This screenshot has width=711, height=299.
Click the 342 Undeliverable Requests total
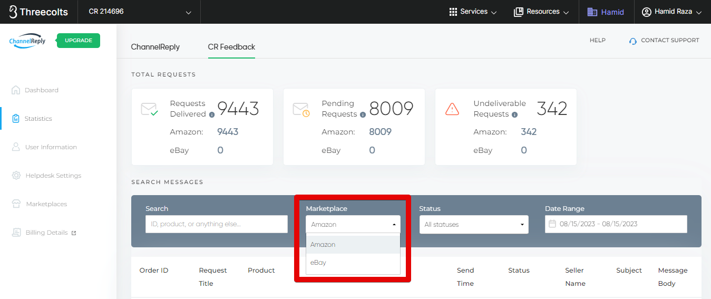coord(552,109)
